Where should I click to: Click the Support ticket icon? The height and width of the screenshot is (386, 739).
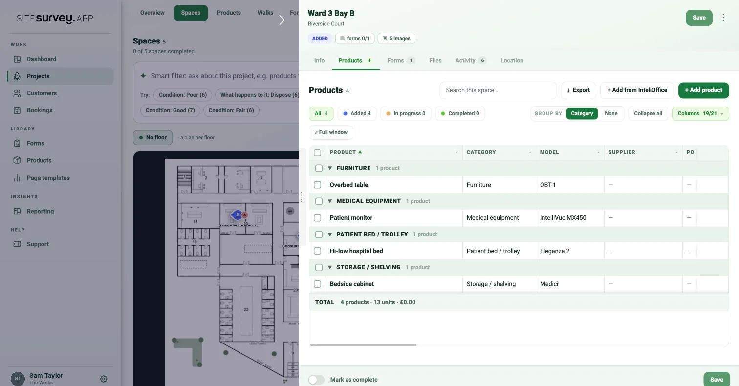[x=17, y=244]
